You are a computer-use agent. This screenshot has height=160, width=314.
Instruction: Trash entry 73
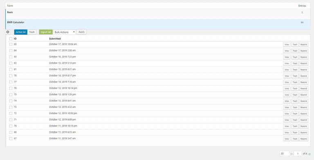point(295,108)
